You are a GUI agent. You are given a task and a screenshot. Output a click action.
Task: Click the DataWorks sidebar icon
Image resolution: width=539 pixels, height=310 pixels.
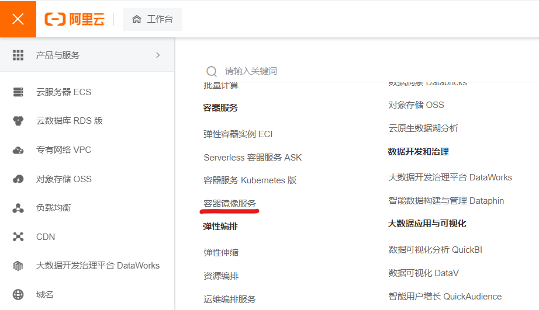[18, 266]
